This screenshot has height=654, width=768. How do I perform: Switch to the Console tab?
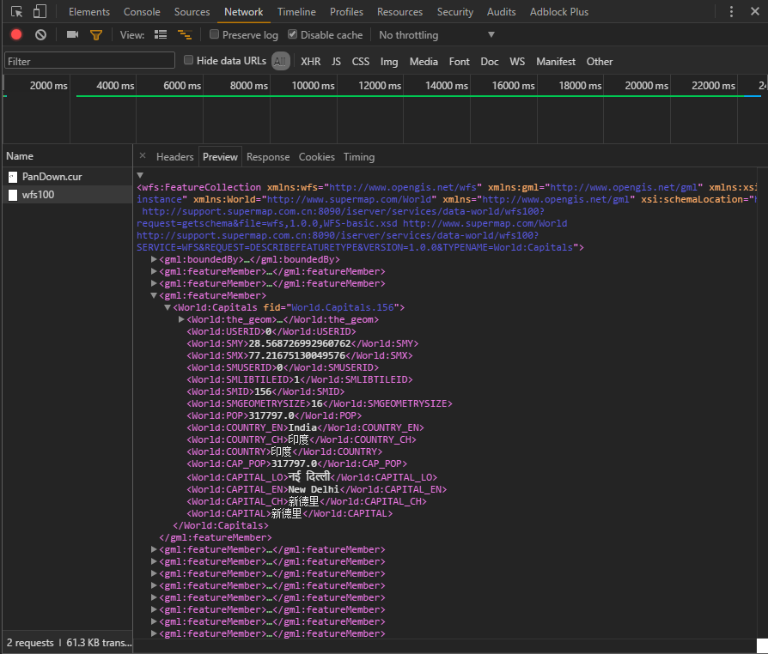point(142,12)
